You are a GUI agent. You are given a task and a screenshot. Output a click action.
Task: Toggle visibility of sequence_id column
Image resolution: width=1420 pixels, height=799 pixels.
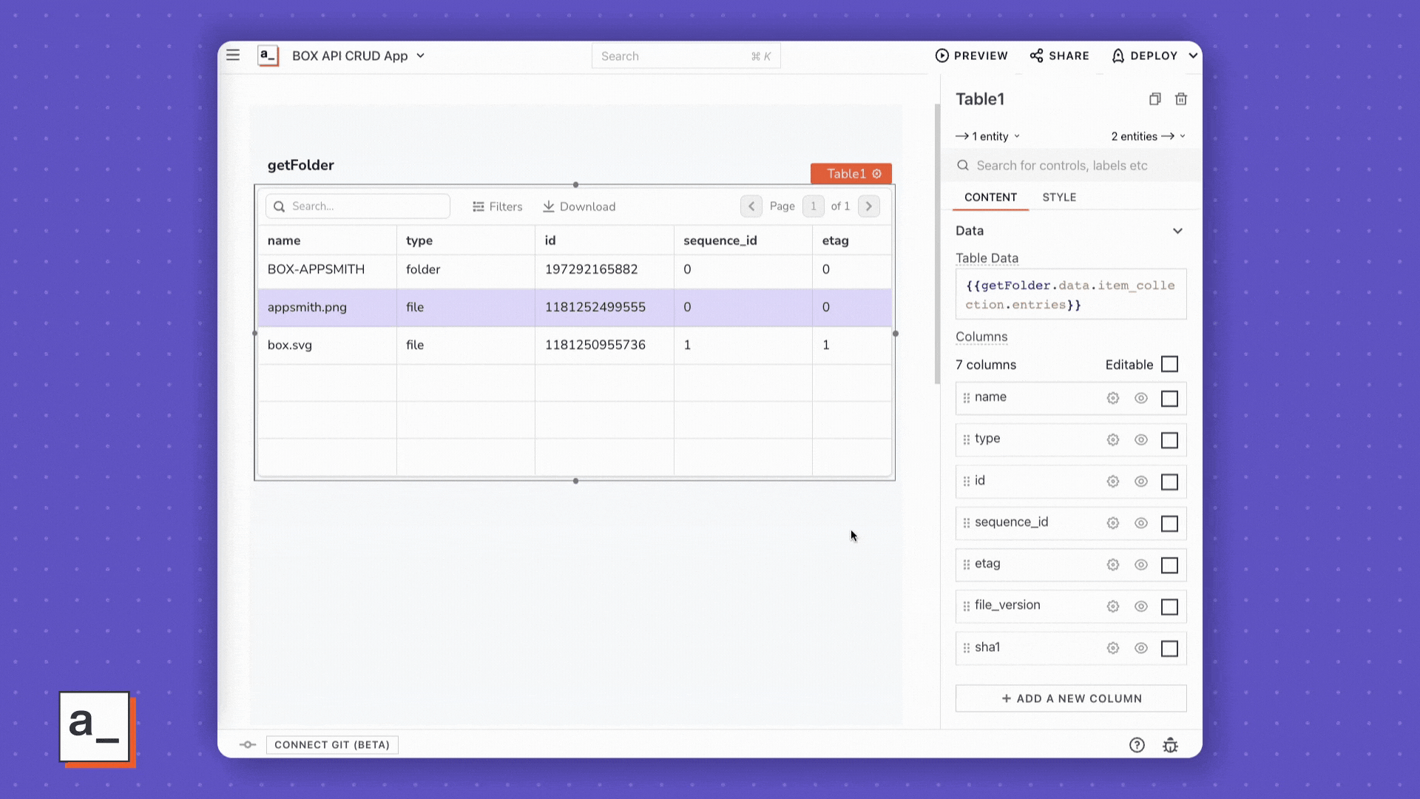[1141, 523]
